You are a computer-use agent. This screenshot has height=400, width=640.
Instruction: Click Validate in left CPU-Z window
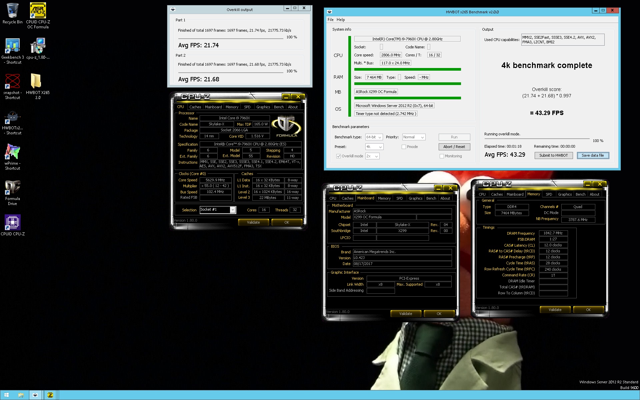253,222
